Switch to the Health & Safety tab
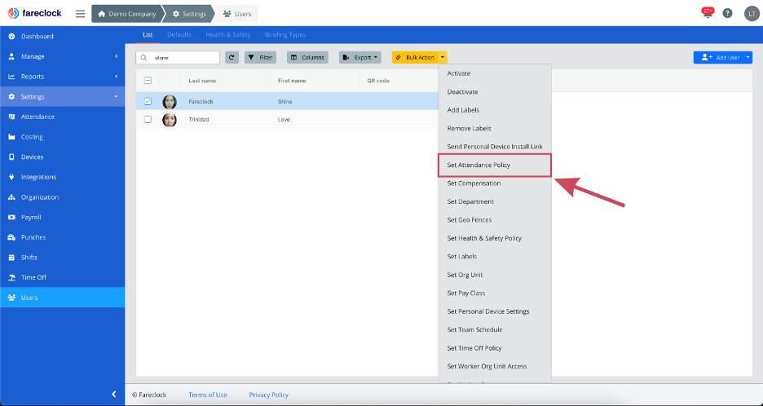Screen dimensions: 763x406 coord(227,35)
